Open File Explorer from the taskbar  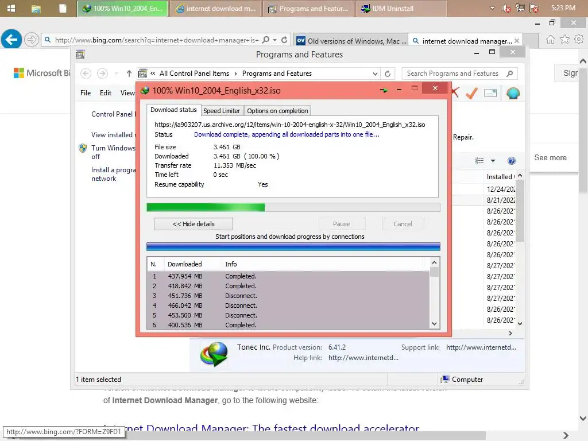point(36,9)
